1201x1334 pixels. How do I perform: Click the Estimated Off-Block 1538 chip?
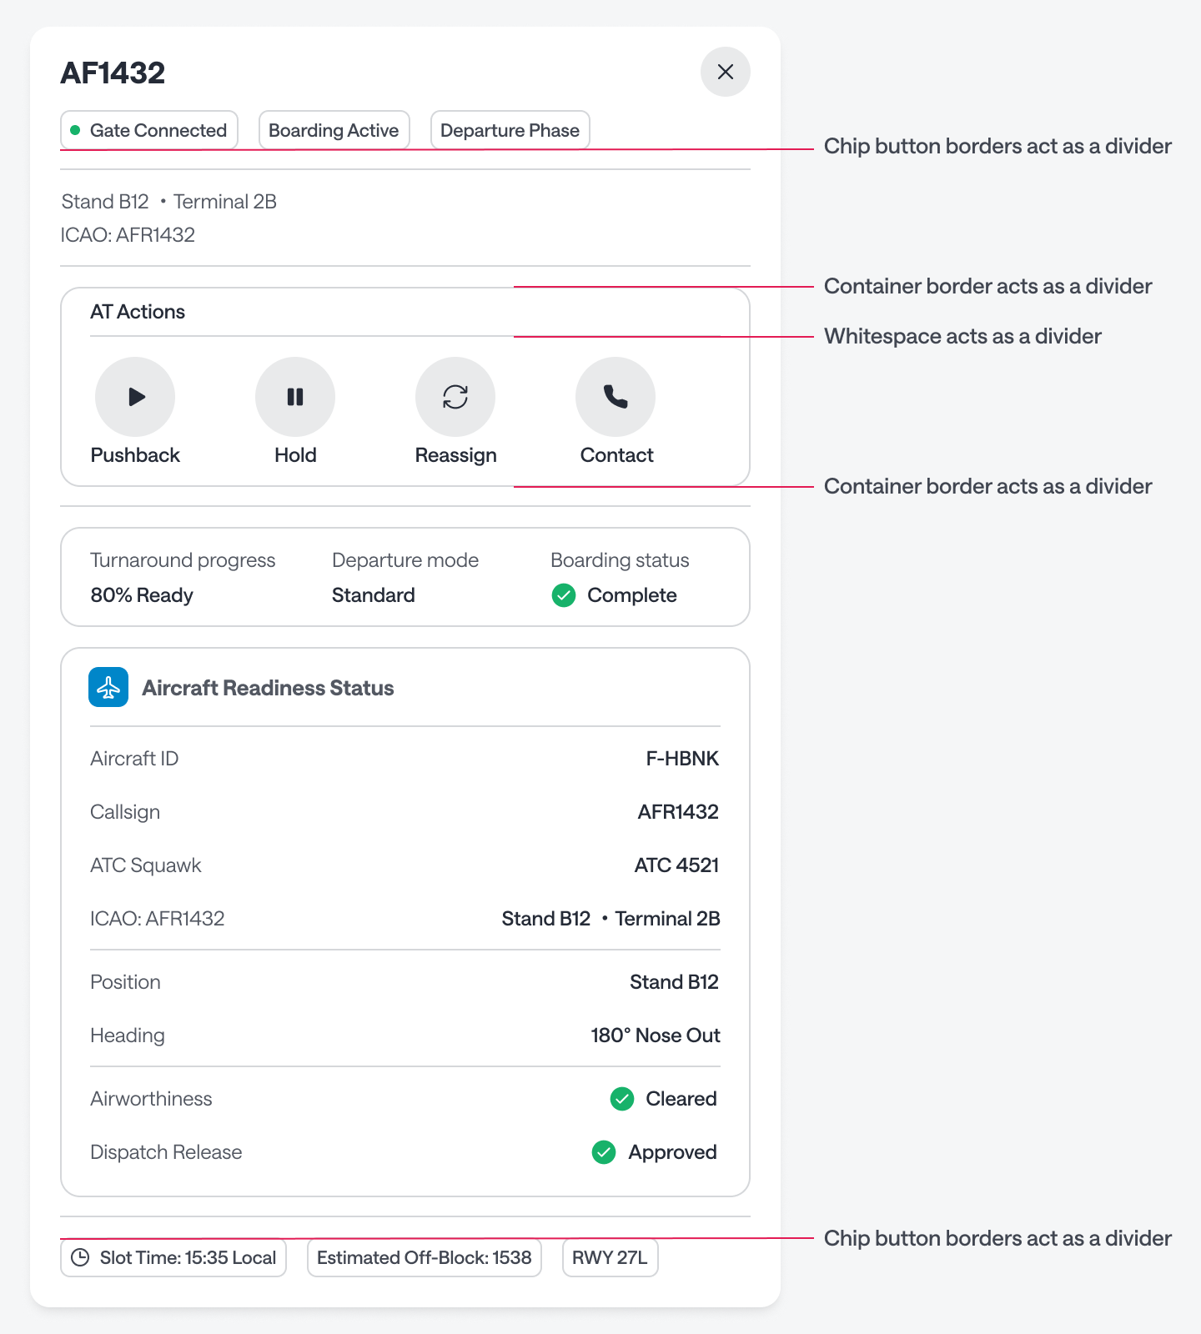tap(424, 1257)
